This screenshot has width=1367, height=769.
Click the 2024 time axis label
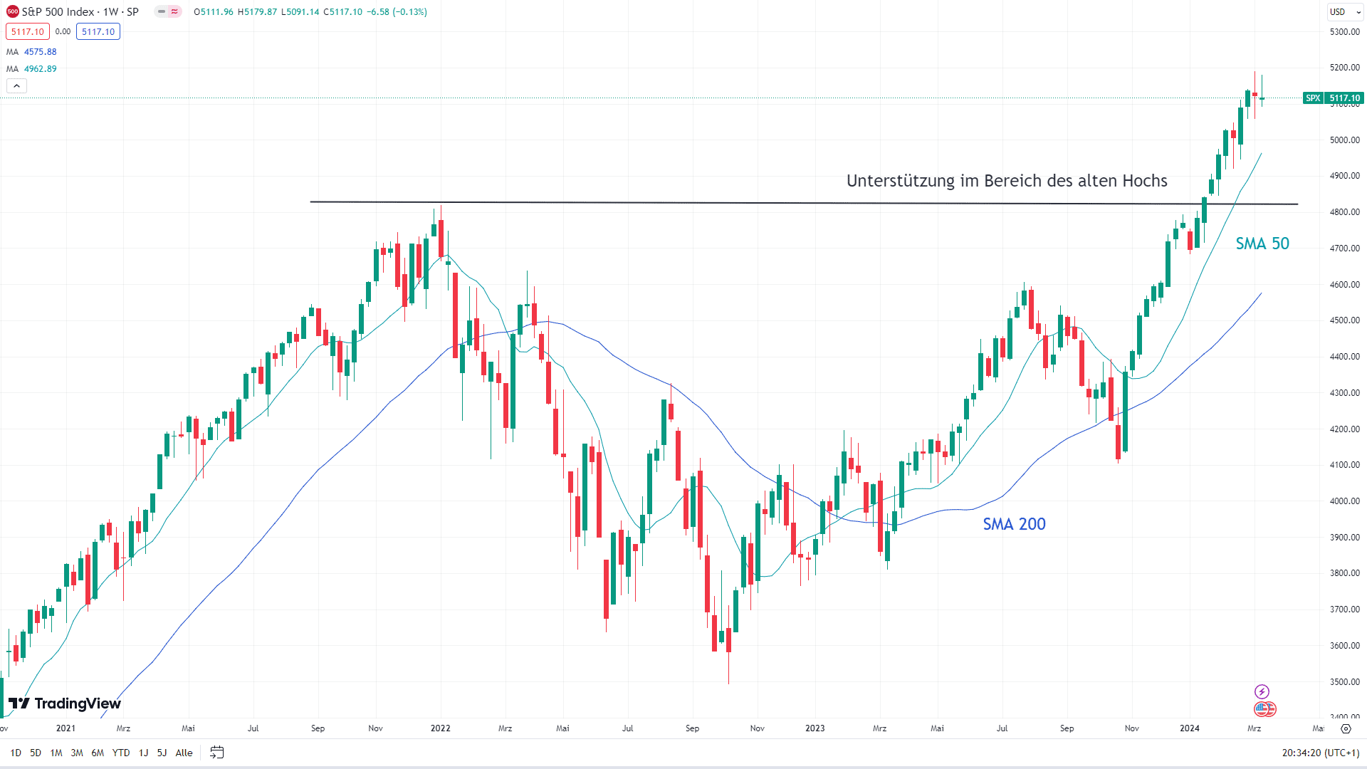[1190, 728]
